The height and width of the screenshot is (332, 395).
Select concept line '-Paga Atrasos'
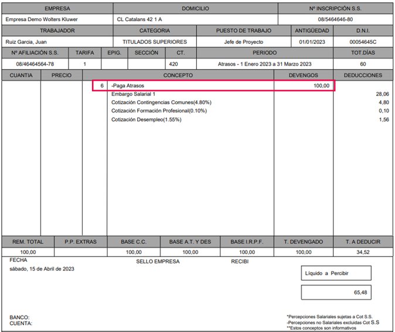(128, 85)
